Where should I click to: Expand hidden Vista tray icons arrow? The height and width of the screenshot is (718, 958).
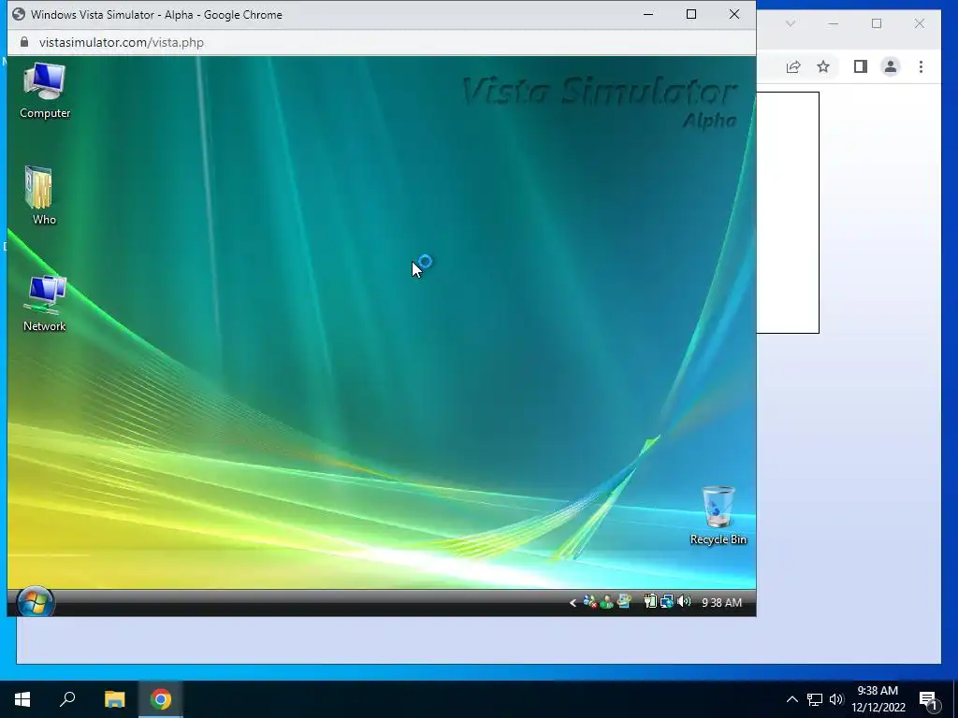coord(573,603)
